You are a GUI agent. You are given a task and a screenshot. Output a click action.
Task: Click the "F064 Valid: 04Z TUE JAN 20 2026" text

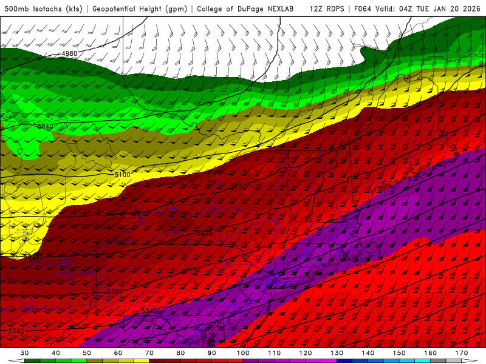(x=417, y=8)
